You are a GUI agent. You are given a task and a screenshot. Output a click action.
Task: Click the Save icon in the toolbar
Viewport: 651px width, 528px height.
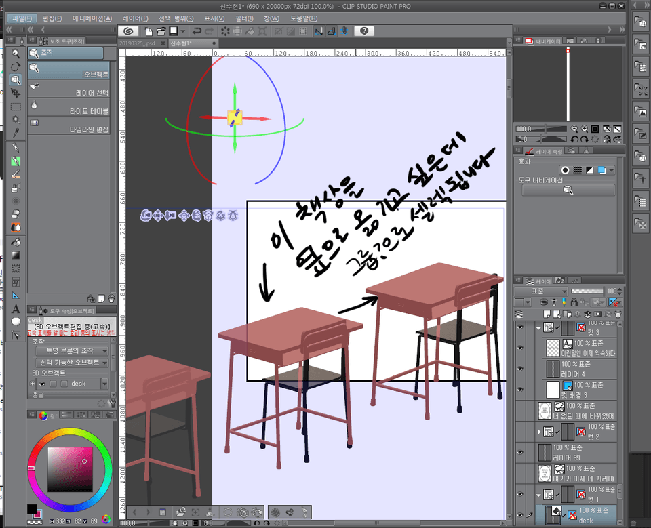174,31
